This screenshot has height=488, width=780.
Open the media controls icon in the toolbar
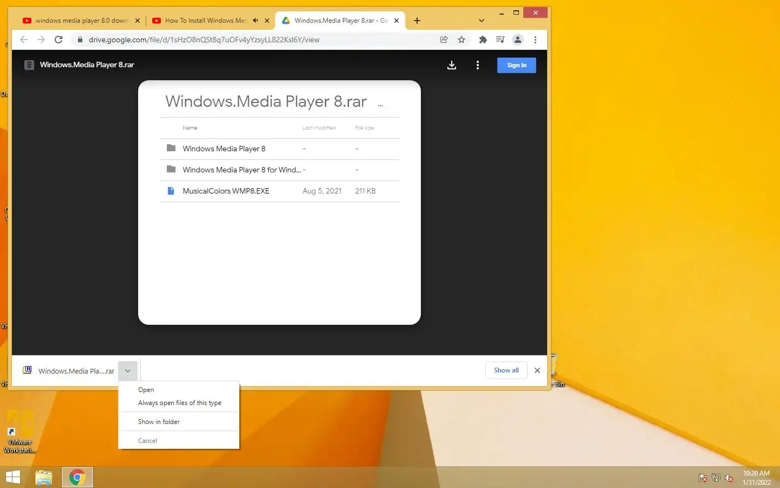pyautogui.click(x=500, y=40)
